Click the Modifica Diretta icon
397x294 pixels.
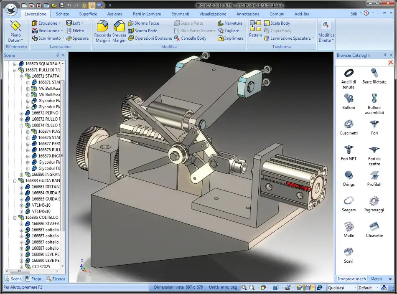pos(326,25)
